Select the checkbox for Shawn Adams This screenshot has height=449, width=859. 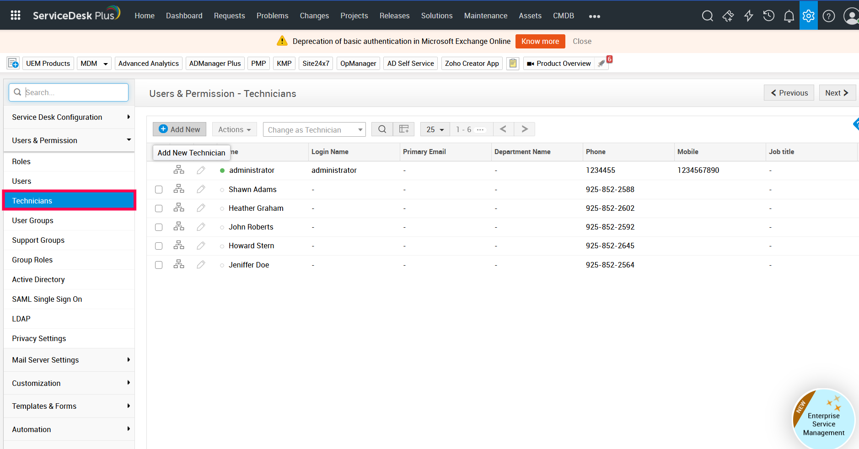tap(159, 190)
